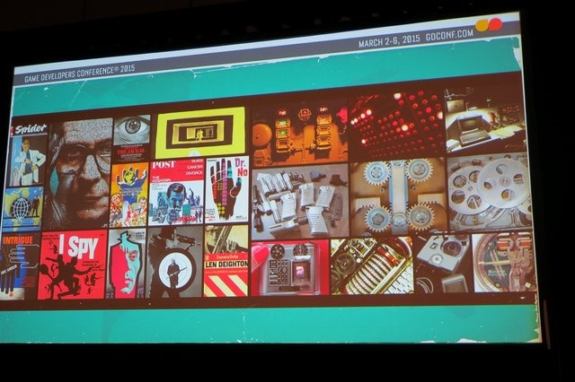Click the round watch mechanism photo

coord(505,262)
